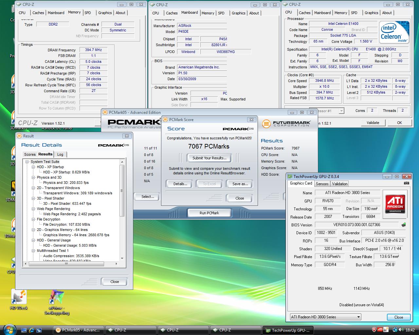
Task: Click the GPU-Z screenshot camera icon
Action: pyautogui.click(x=406, y=183)
